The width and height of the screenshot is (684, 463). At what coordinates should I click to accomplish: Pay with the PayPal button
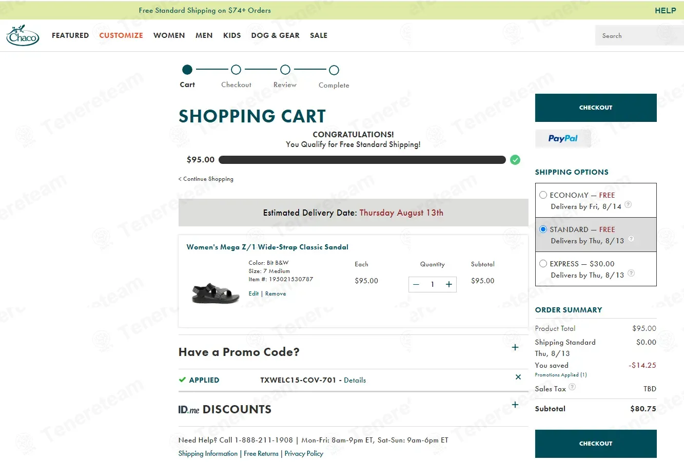click(563, 138)
